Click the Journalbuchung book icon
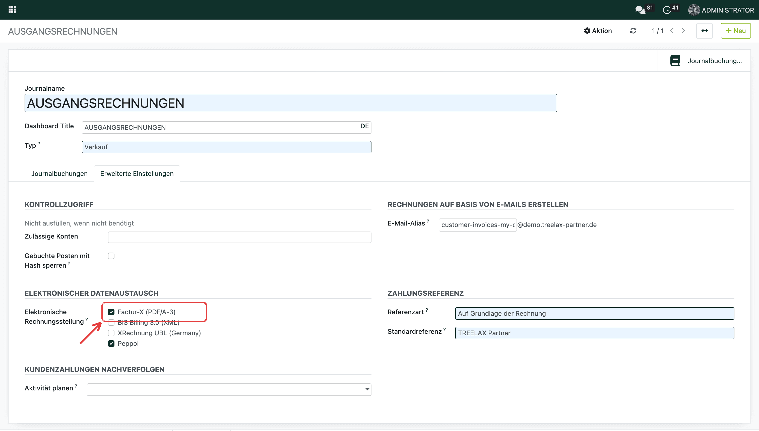Image resolution: width=759 pixels, height=431 pixels. pyautogui.click(x=675, y=61)
